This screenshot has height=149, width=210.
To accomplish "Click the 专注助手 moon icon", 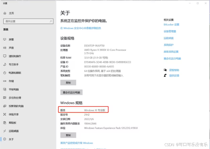I will 5,64.
